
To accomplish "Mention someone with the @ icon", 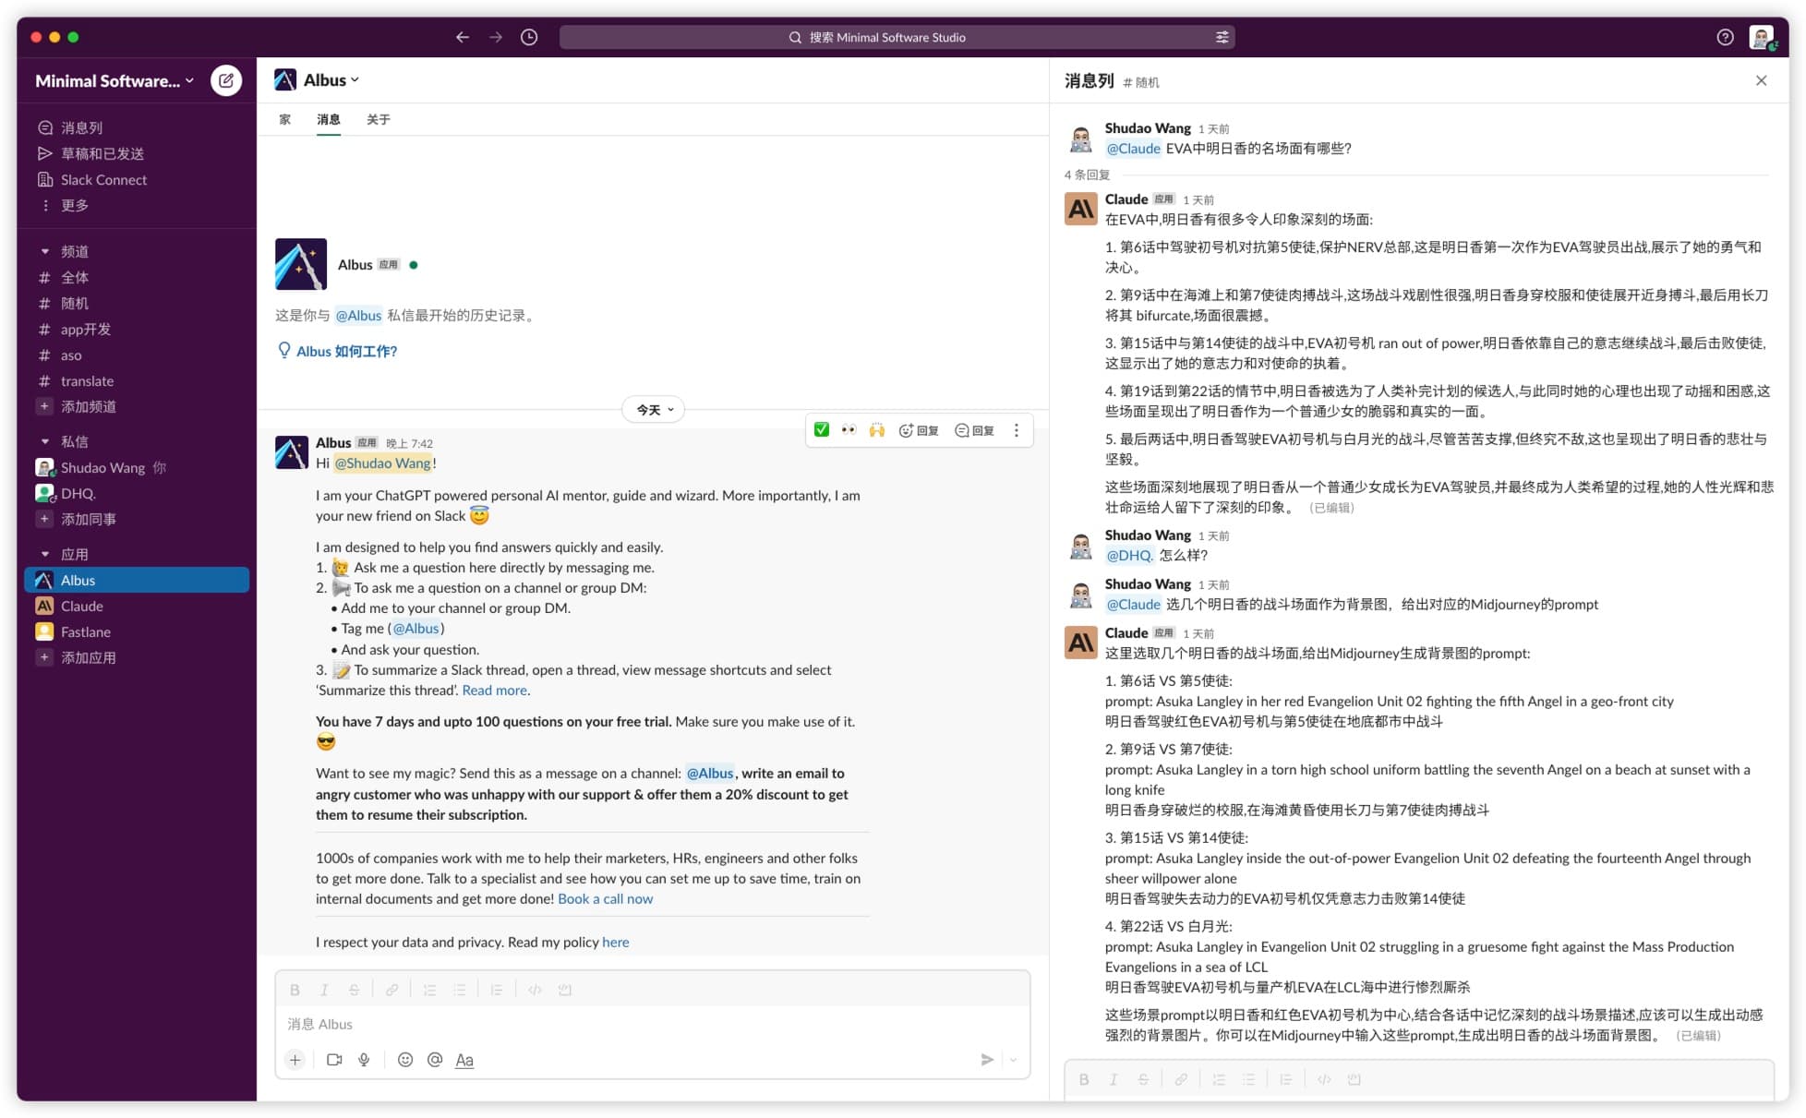I will tap(435, 1060).
